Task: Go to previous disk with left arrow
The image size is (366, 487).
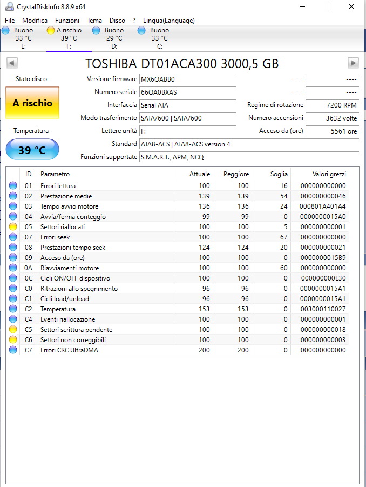Action: point(12,63)
